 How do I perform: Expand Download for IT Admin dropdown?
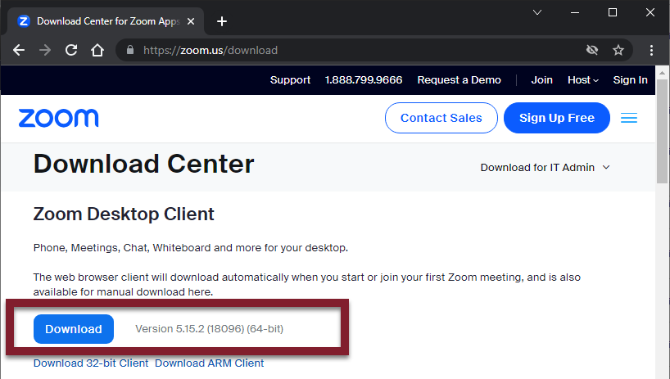click(546, 167)
